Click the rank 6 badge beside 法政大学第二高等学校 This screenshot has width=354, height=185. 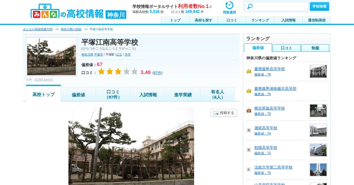(x=249, y=169)
